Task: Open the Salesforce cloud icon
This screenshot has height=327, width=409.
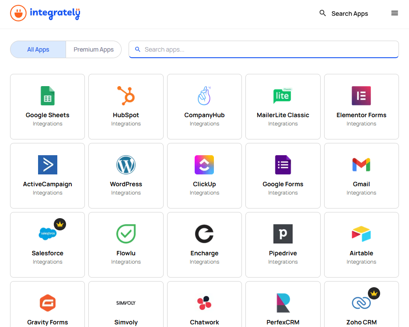Action: pyautogui.click(x=48, y=233)
